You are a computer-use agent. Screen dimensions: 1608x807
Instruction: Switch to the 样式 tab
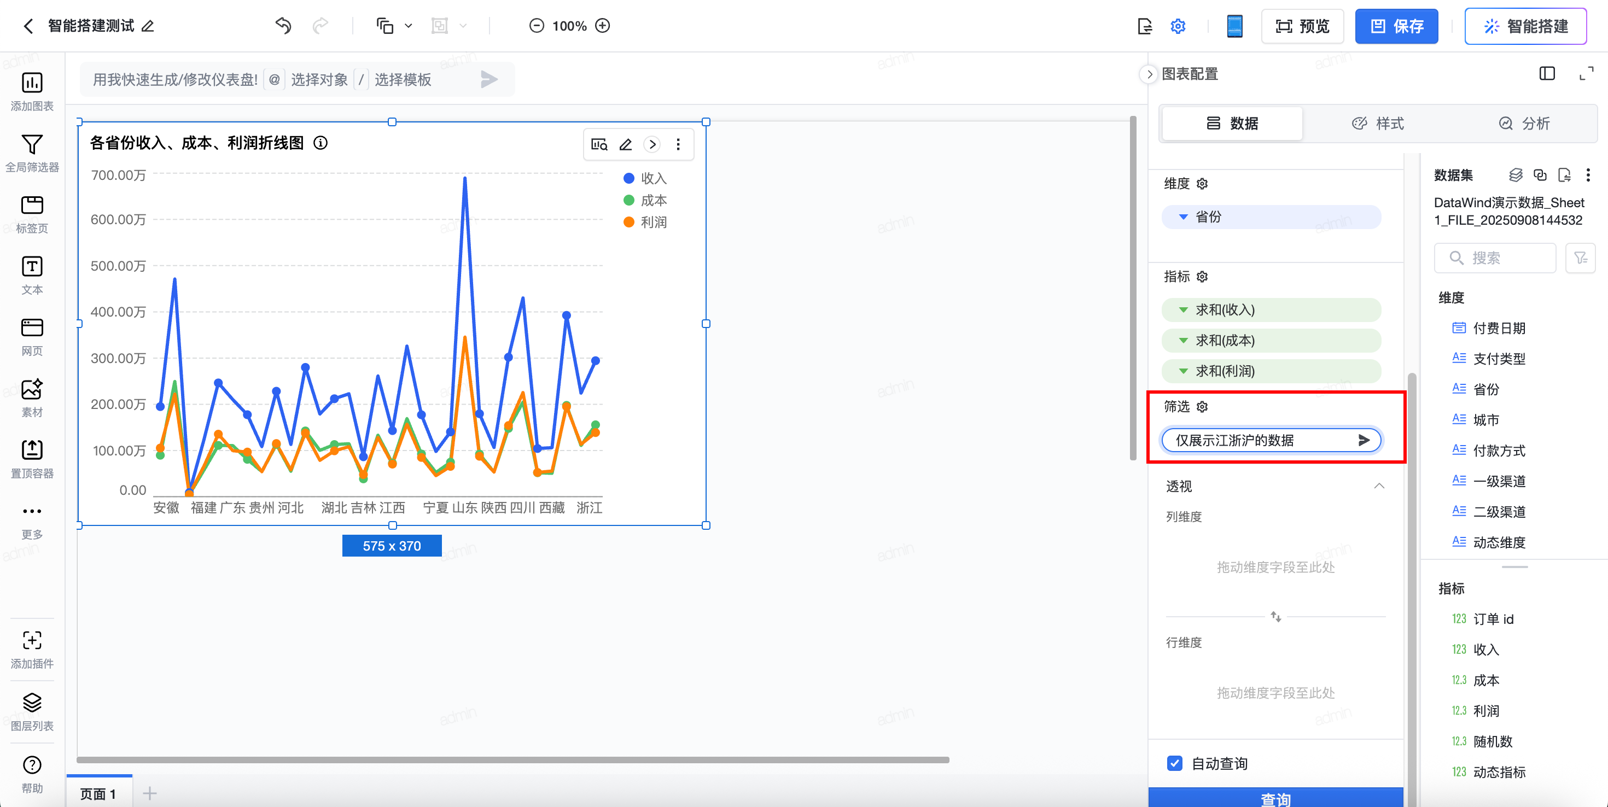point(1377,124)
